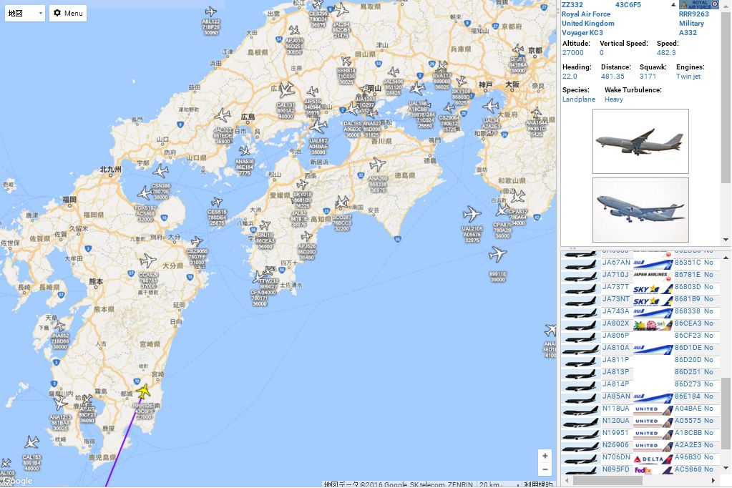The height and width of the screenshot is (488, 732).
Task: Click the Delta airline logo in list
Action: [653, 458]
